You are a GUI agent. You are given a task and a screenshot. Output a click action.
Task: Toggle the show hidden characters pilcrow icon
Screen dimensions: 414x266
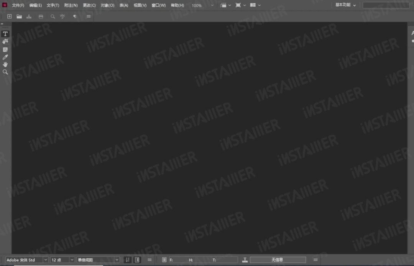coord(75,16)
